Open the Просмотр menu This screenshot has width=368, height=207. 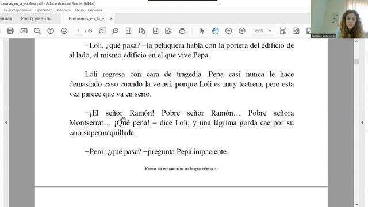44,10
